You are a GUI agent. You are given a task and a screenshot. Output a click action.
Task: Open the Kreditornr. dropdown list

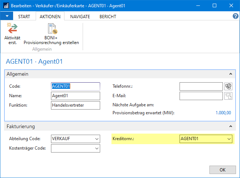[x=229, y=139]
